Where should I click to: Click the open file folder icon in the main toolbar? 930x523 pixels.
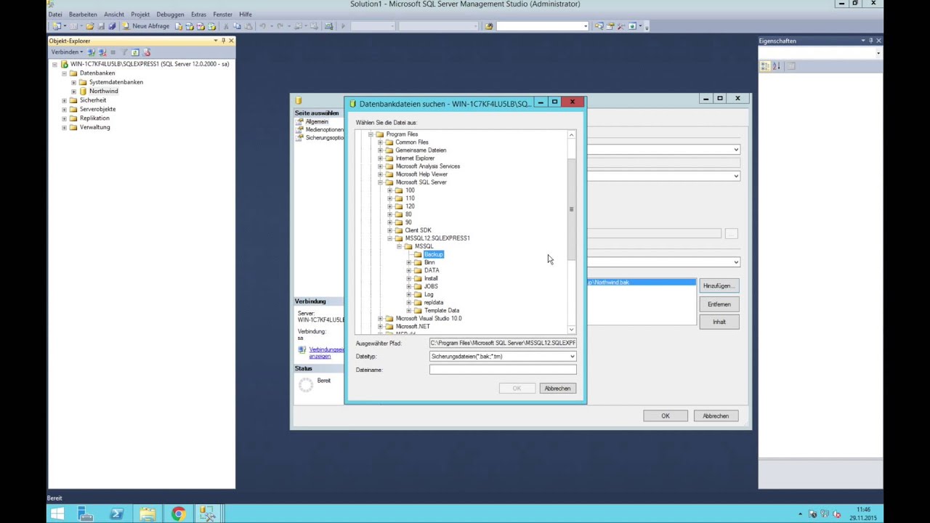90,26
